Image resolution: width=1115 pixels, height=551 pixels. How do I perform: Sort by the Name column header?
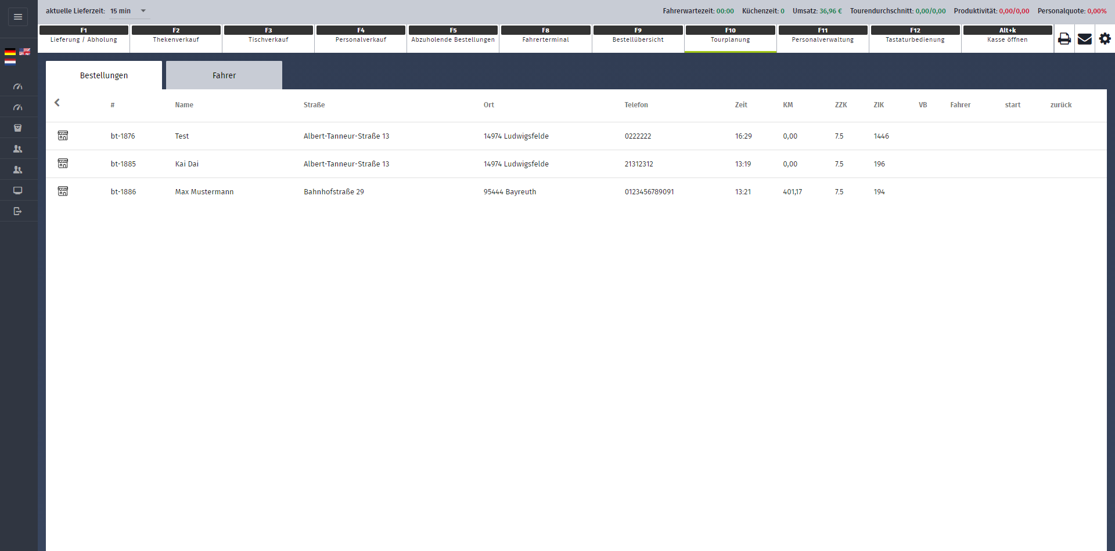(x=184, y=105)
